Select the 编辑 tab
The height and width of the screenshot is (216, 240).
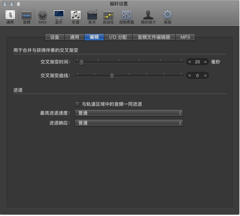tap(94, 37)
